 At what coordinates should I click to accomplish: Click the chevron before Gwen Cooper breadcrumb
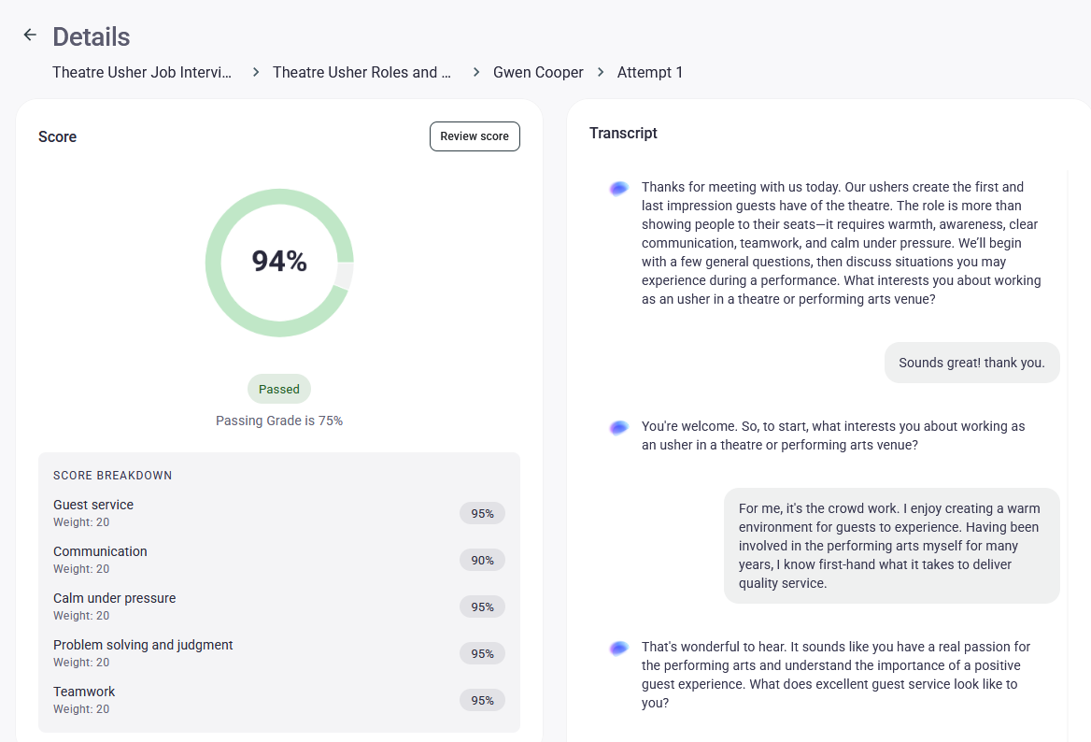coord(476,72)
